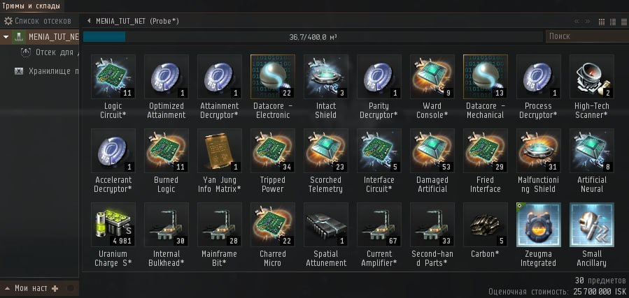Click the Uranium Charge S ammo icon

click(x=113, y=225)
